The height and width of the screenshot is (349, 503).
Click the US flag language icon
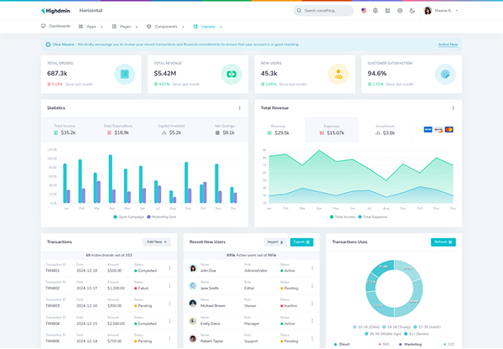pyautogui.click(x=364, y=11)
